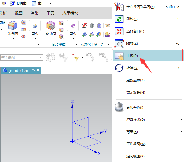185x162 pixels.
Task: Click the grayed chain link selection icon
Action: tap(50, 57)
